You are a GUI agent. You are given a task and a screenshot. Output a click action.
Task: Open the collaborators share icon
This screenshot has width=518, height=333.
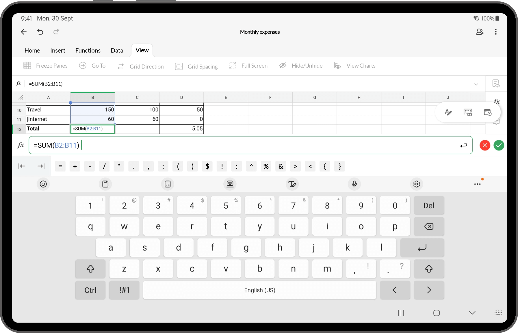coord(479,32)
